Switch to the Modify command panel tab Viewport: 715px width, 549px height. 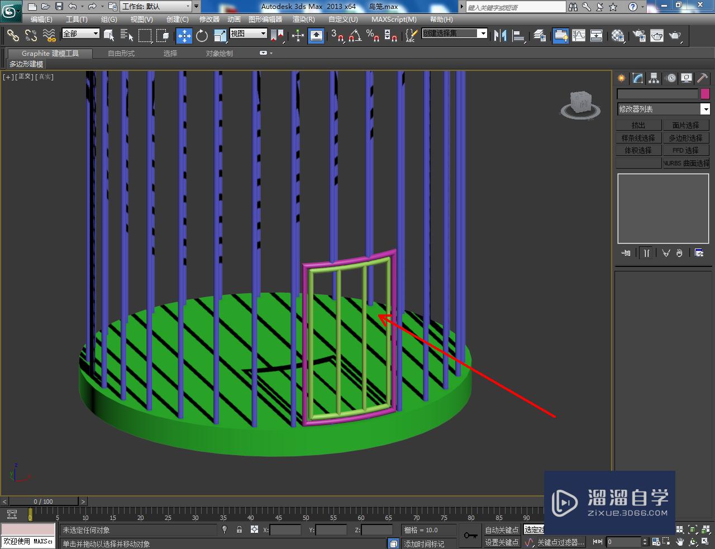[x=638, y=78]
